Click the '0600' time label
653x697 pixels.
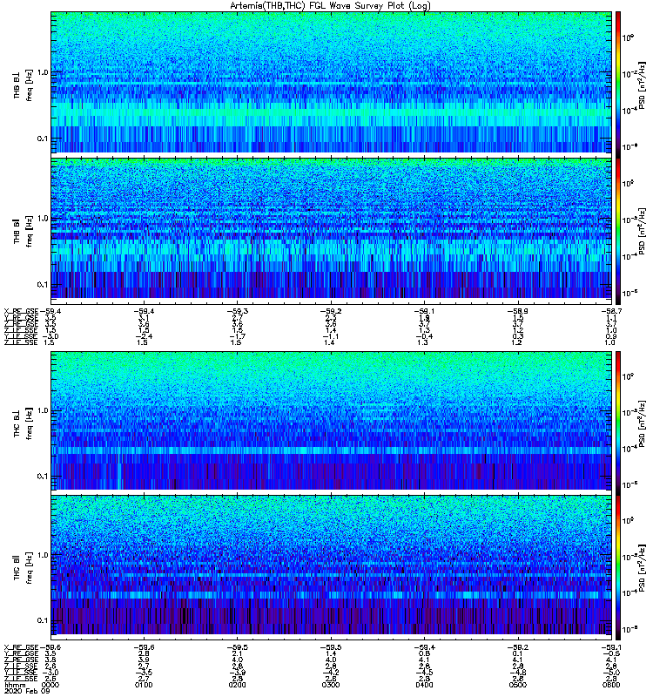point(611,685)
